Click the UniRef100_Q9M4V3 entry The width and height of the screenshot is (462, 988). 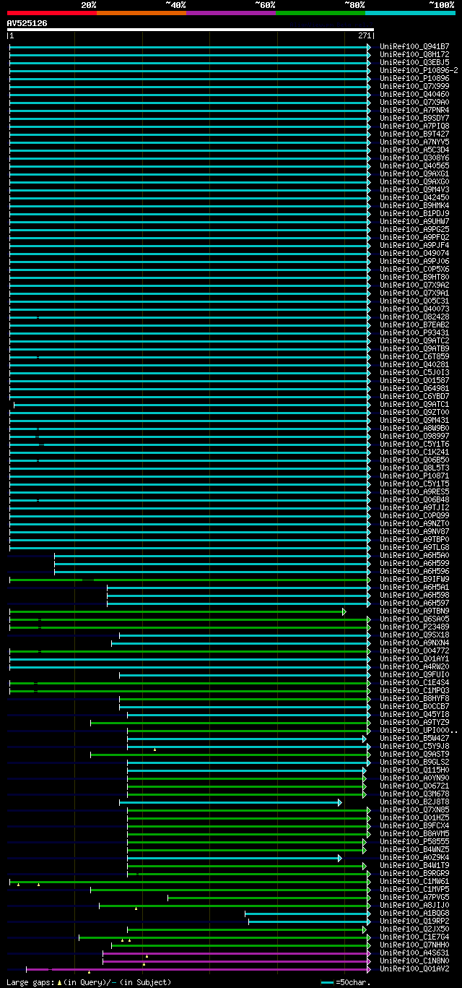[x=414, y=189]
